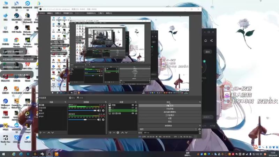Open the 帮助(H) menu in OBS
The height and width of the screenshot is (157, 279).
(109, 13)
